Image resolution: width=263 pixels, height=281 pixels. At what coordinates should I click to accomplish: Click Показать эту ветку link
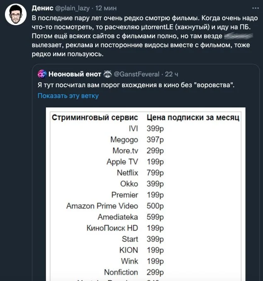pyautogui.click(x=68, y=96)
